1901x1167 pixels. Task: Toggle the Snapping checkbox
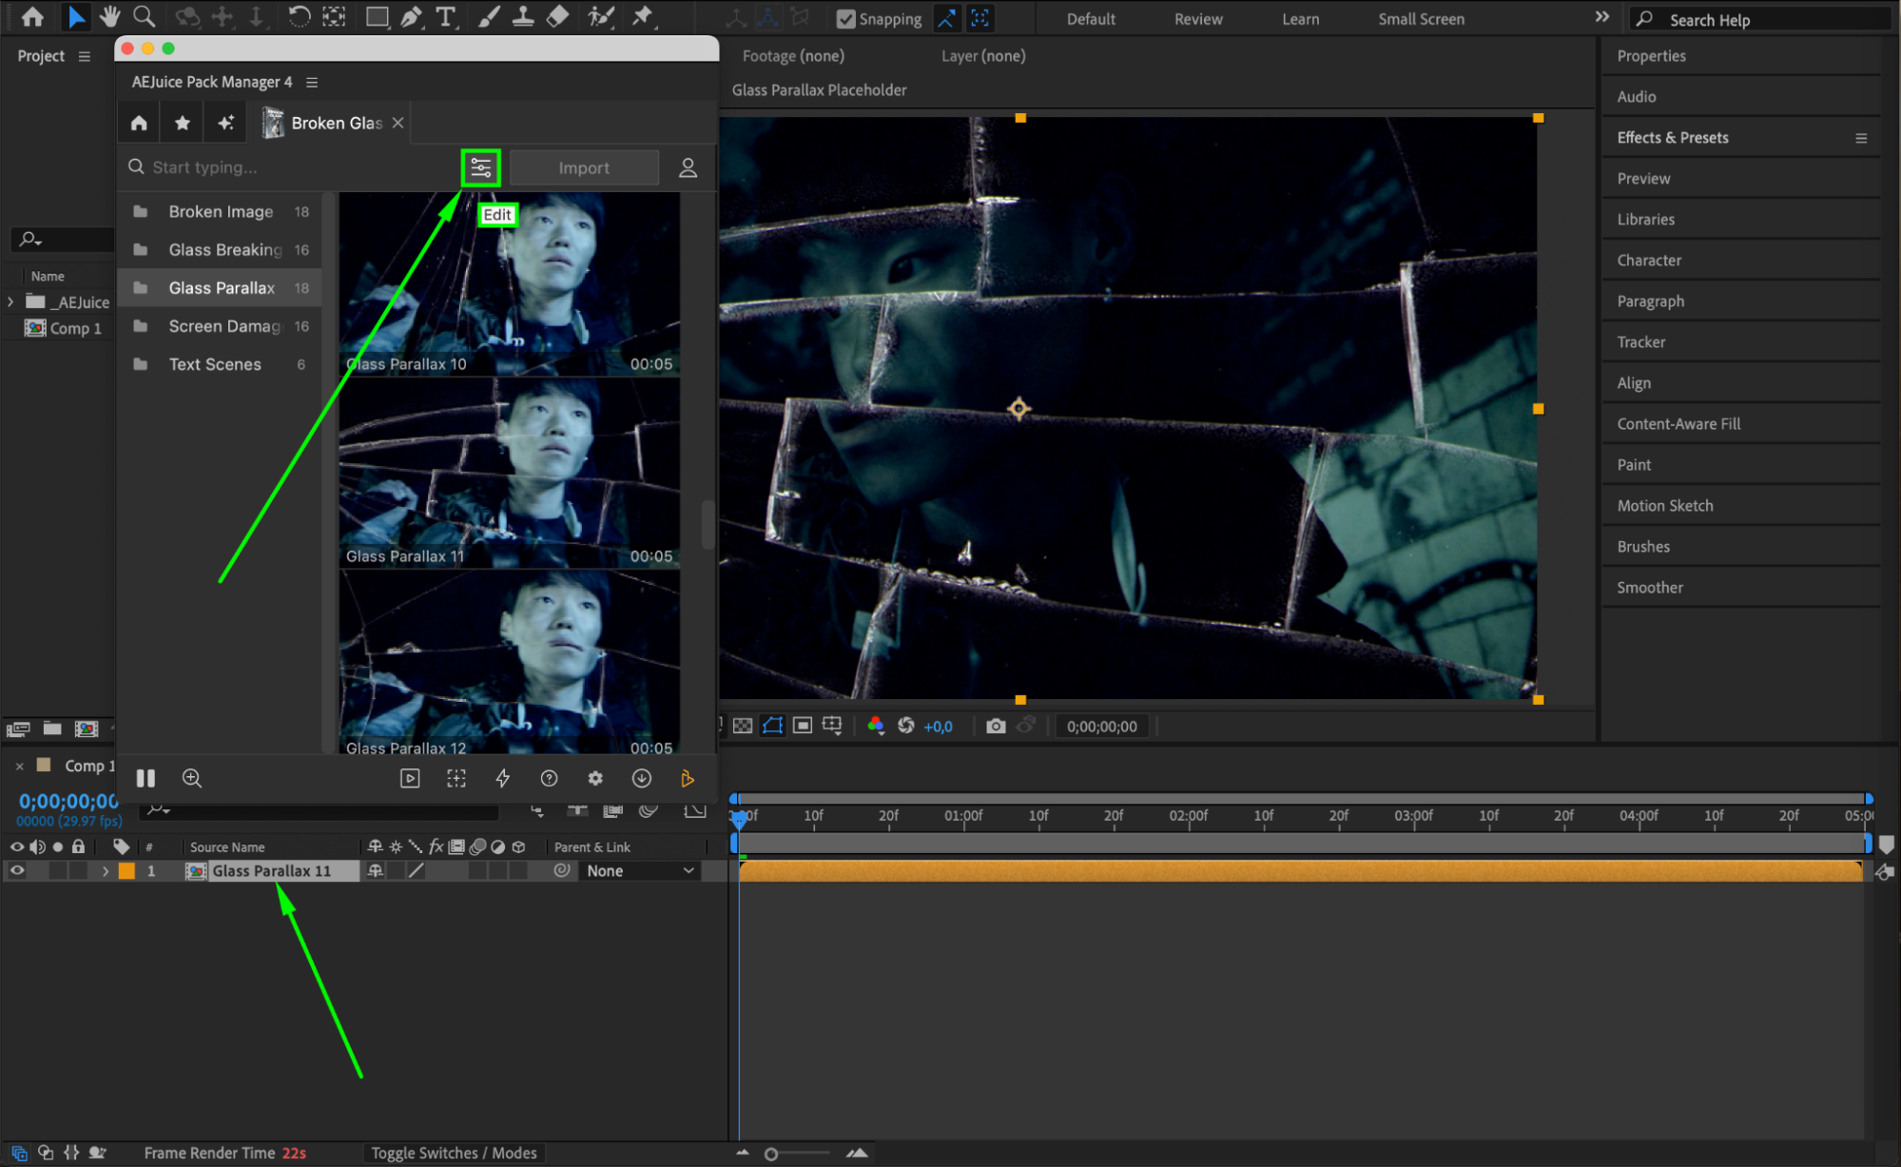[x=845, y=18]
